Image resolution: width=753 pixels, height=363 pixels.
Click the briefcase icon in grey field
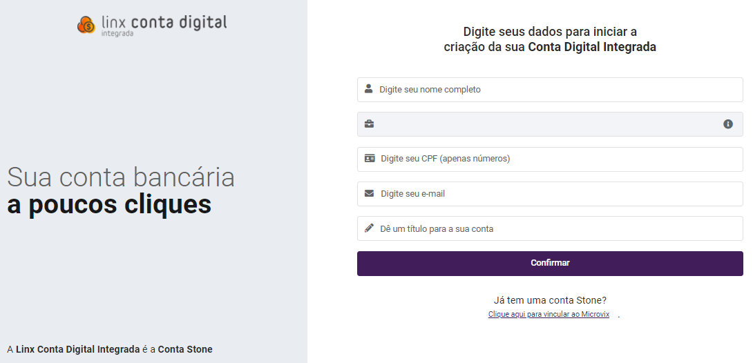point(369,124)
